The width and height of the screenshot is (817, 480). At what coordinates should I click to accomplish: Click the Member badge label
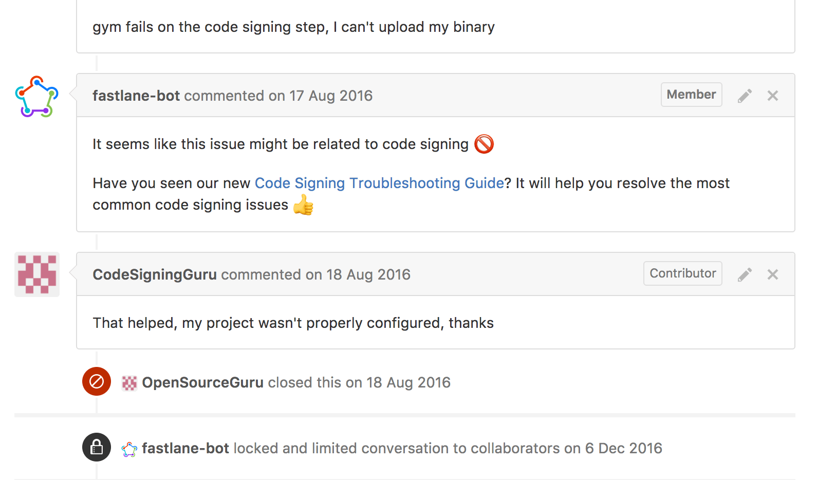click(x=691, y=95)
